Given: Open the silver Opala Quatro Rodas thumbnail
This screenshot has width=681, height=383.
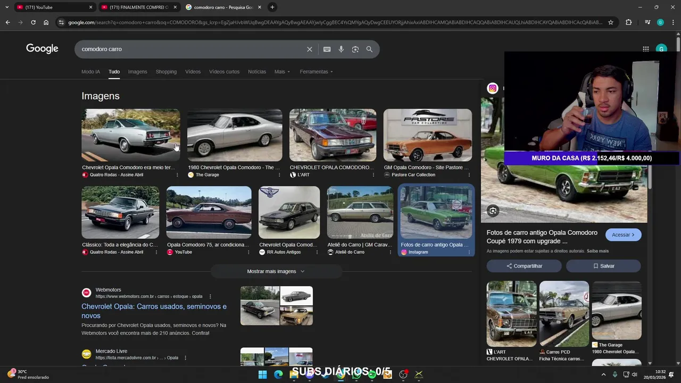Looking at the screenshot, I should [131, 135].
